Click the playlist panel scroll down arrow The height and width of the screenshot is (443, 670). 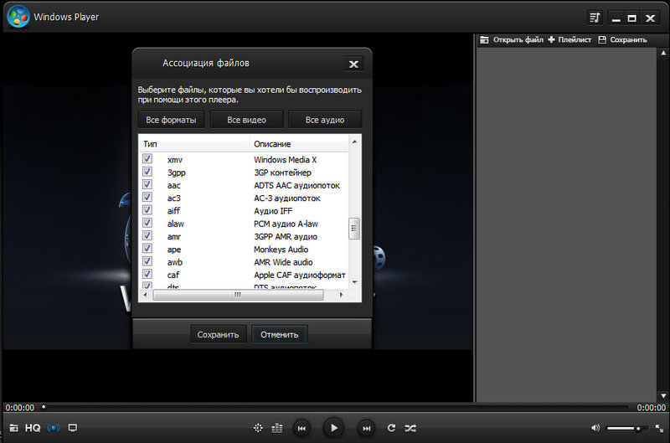(x=663, y=396)
